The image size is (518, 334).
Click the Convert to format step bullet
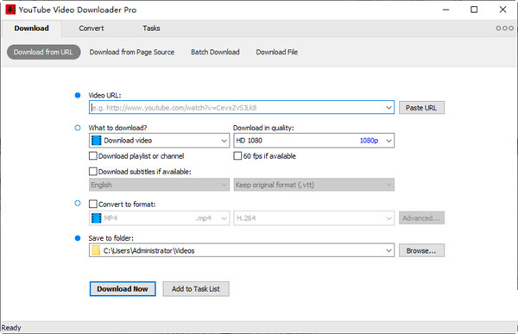[78, 203]
